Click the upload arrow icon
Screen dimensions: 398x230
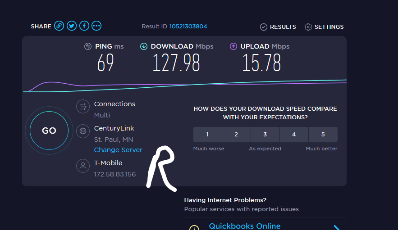[x=233, y=46]
